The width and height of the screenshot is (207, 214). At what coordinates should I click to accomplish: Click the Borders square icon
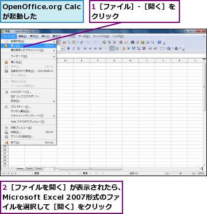point(162,49)
